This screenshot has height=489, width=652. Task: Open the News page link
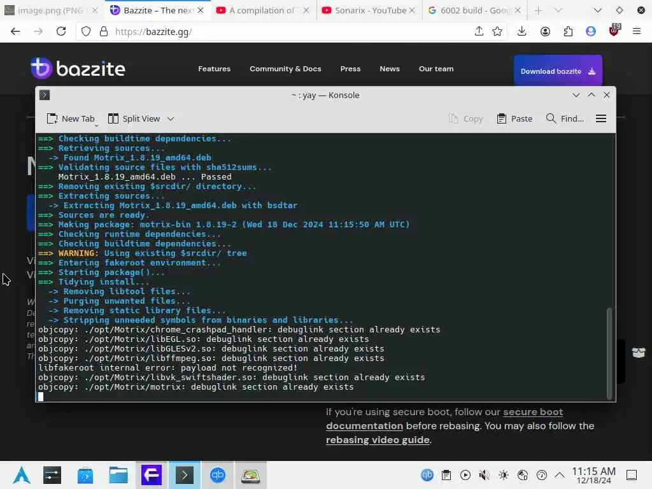click(x=390, y=69)
